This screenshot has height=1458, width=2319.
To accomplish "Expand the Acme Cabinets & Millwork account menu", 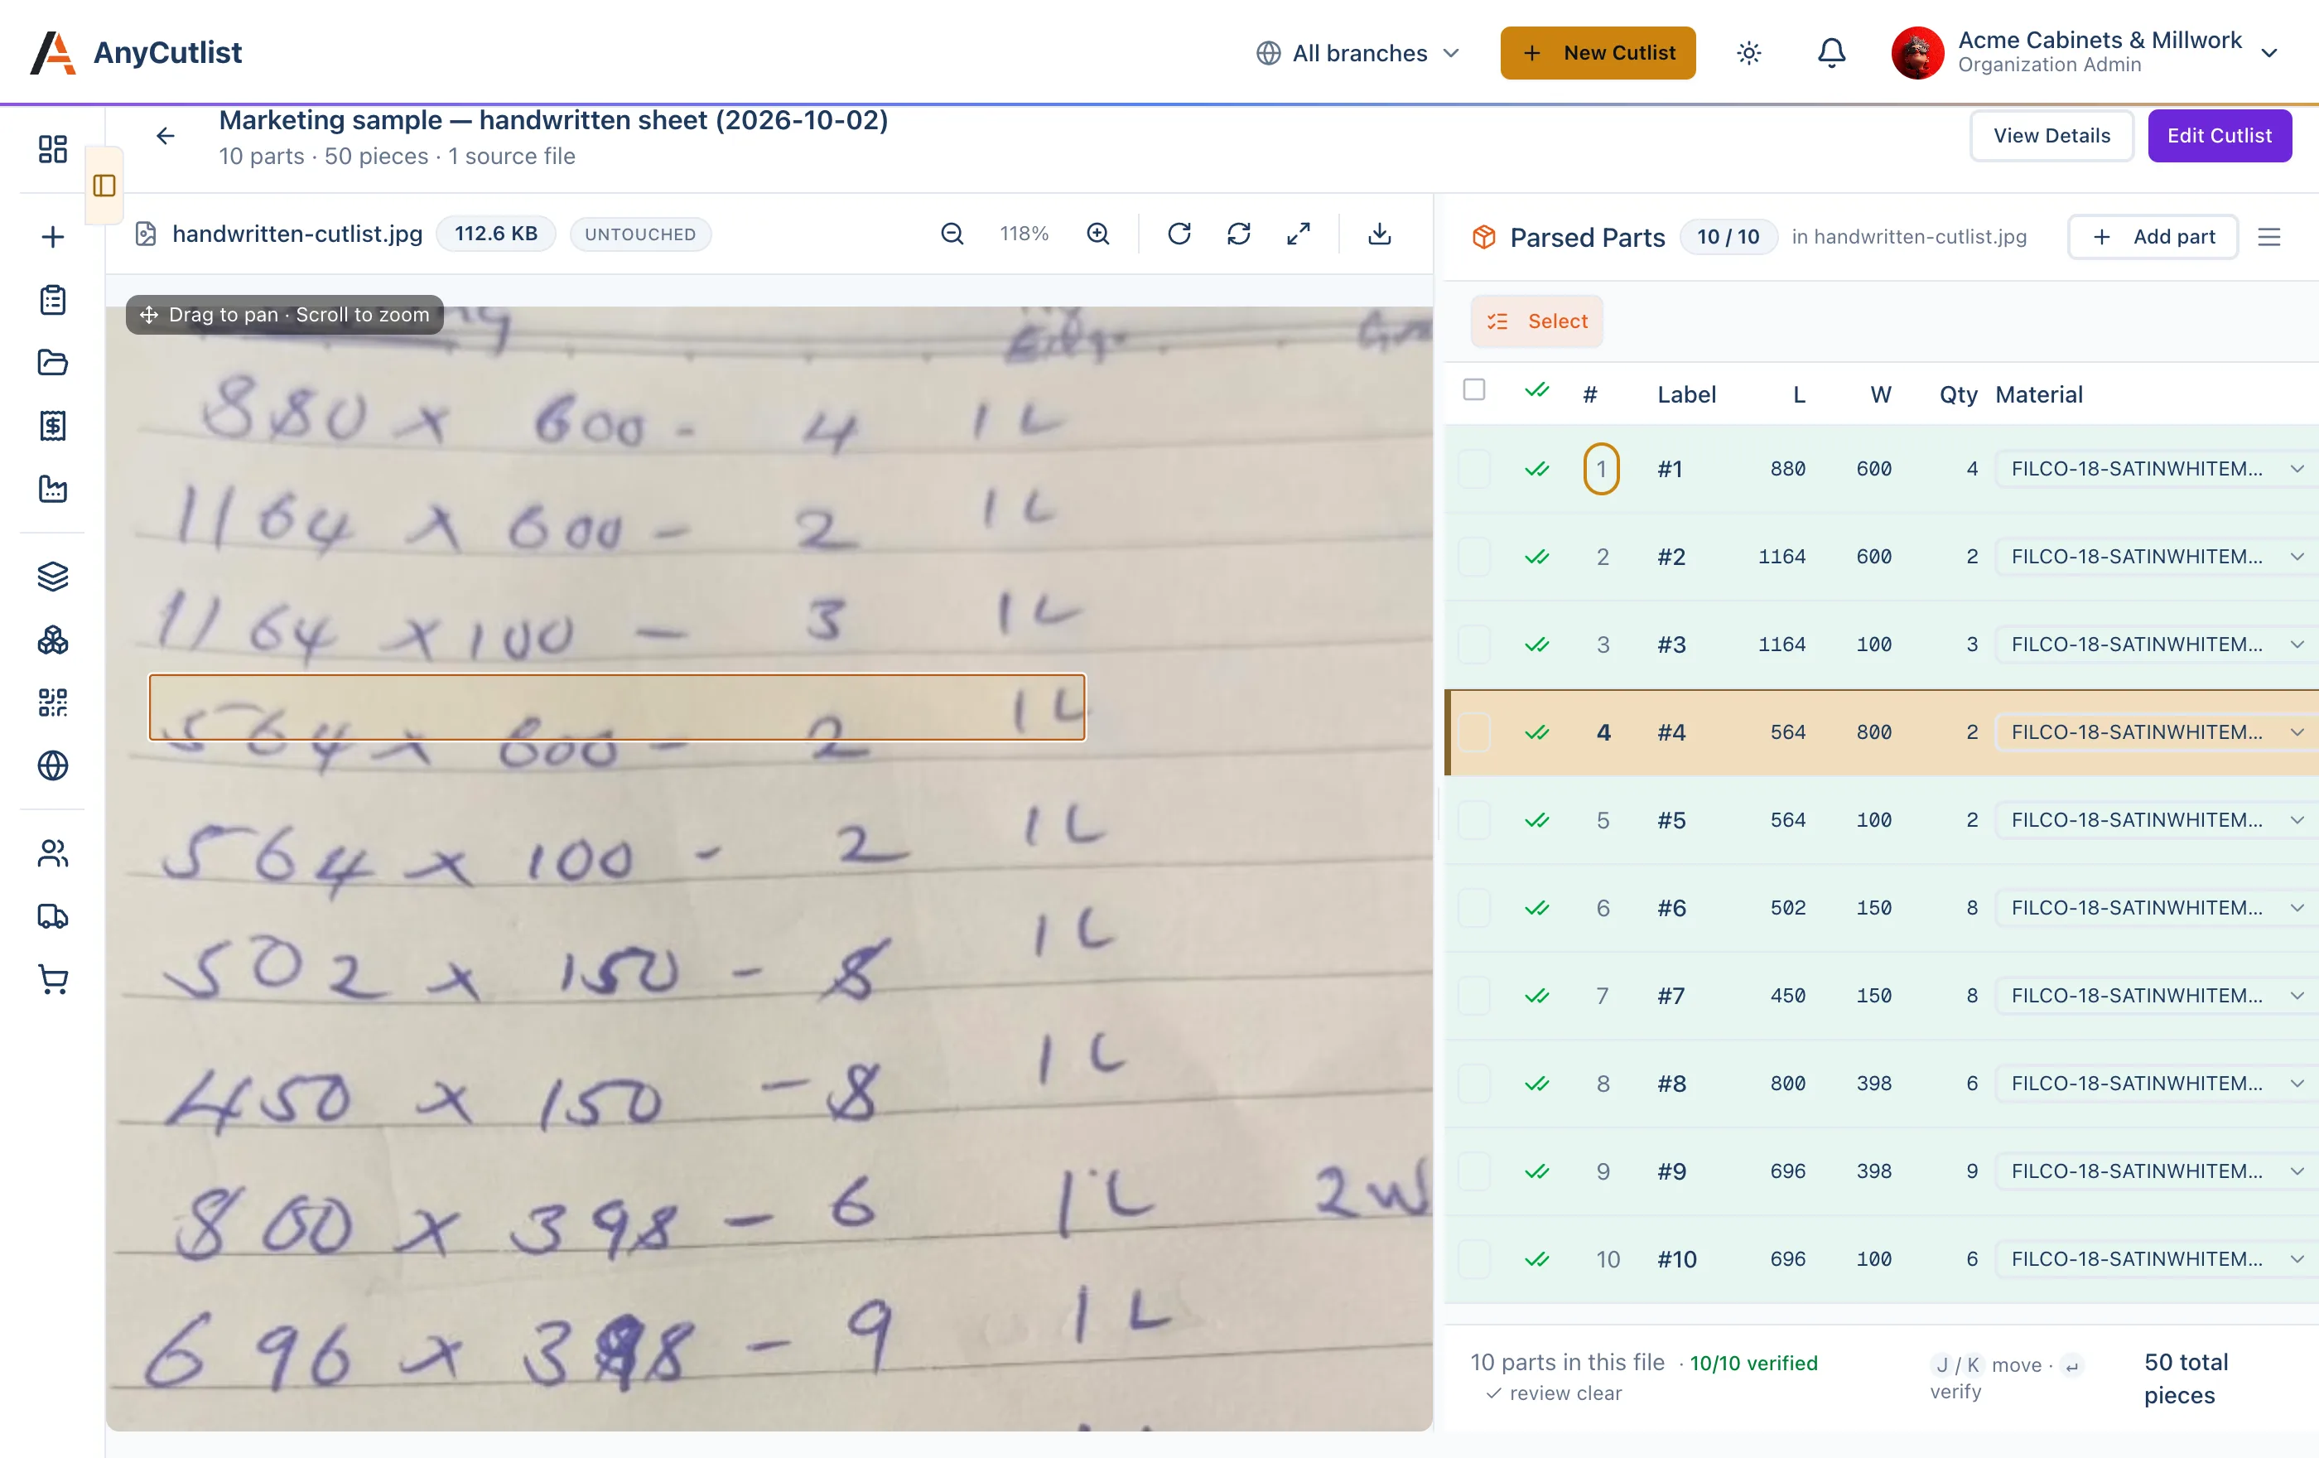I will [2086, 53].
